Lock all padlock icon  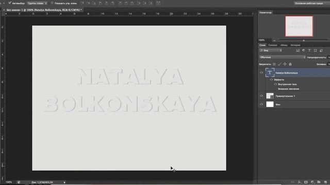pos(290,64)
